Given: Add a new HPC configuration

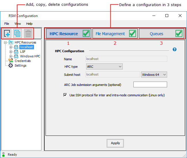Looking at the screenshot, I should click(x=7, y=33).
